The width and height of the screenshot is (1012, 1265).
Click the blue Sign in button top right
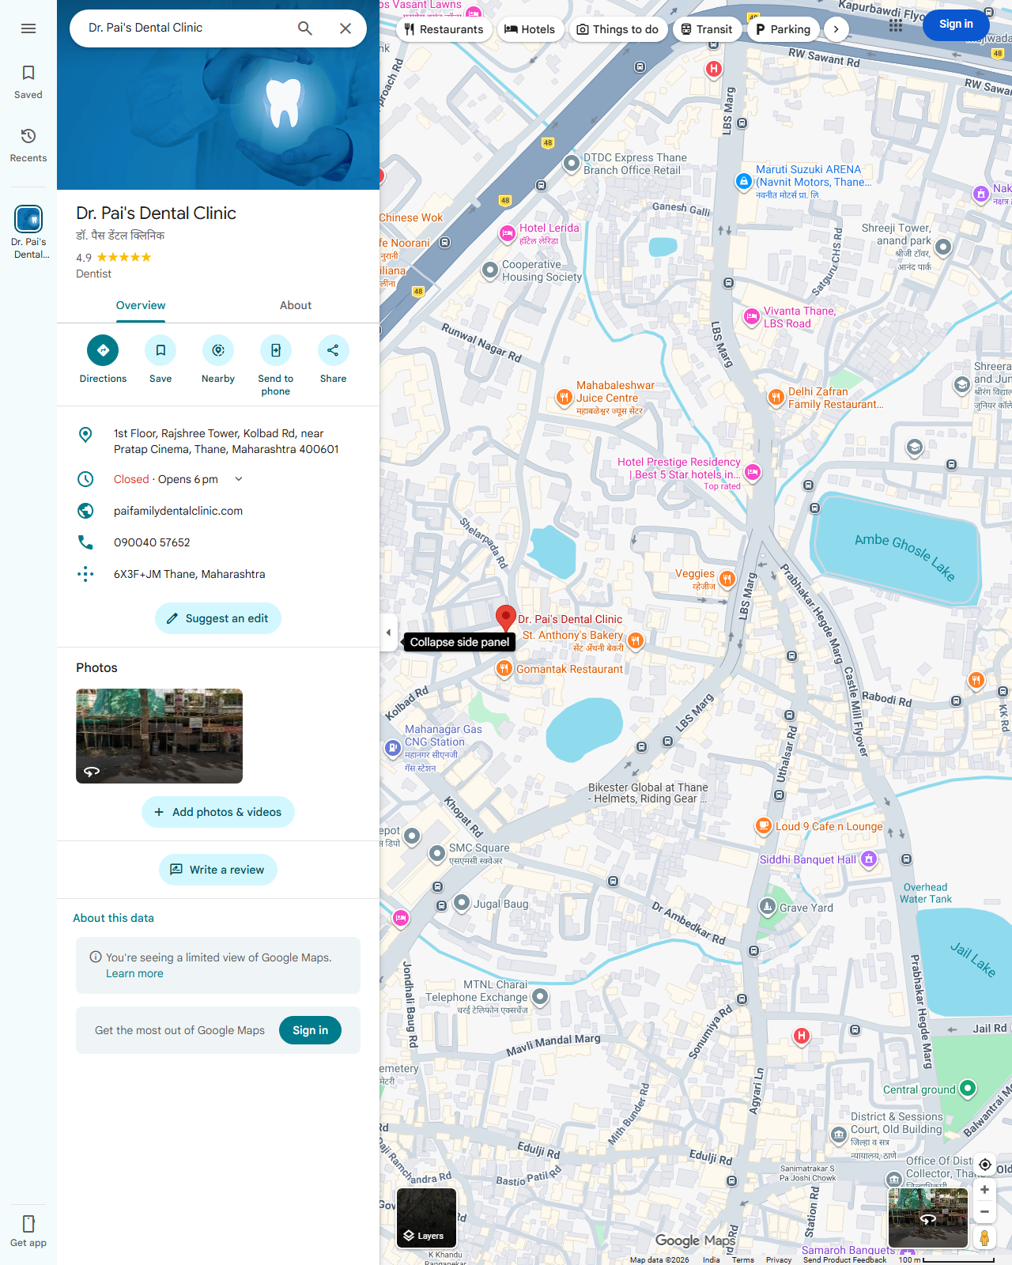click(956, 25)
